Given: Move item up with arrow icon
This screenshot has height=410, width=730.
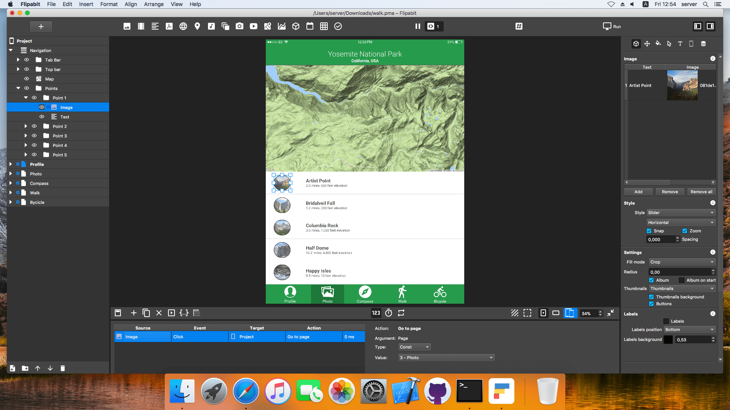Looking at the screenshot, I should point(38,368).
